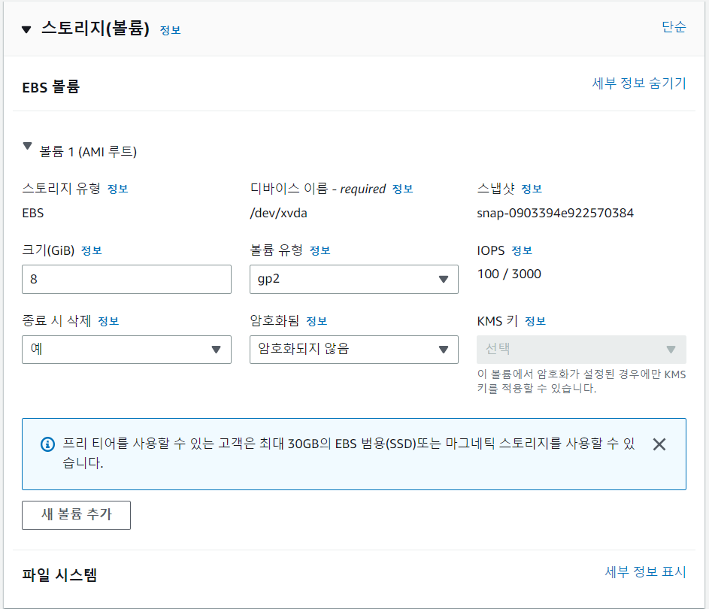This screenshot has width=709, height=609.
Task: Open the 암호화됨 dropdown
Action: coord(353,349)
